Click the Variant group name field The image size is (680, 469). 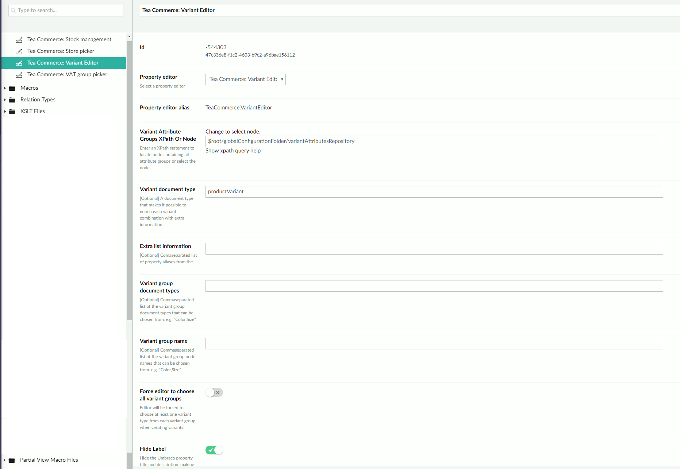coord(434,344)
